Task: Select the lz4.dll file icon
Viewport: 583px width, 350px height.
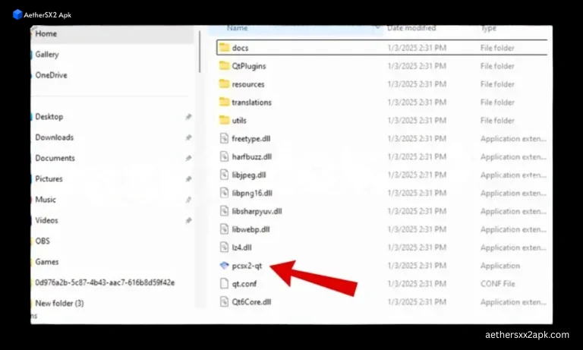Action: tap(224, 247)
